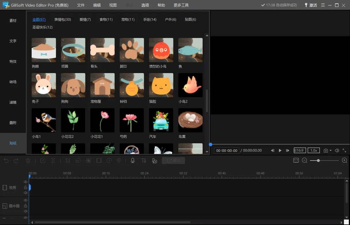This screenshot has width=350, height=225.
Task: Lock the 画中画 track
Action: click(26, 206)
